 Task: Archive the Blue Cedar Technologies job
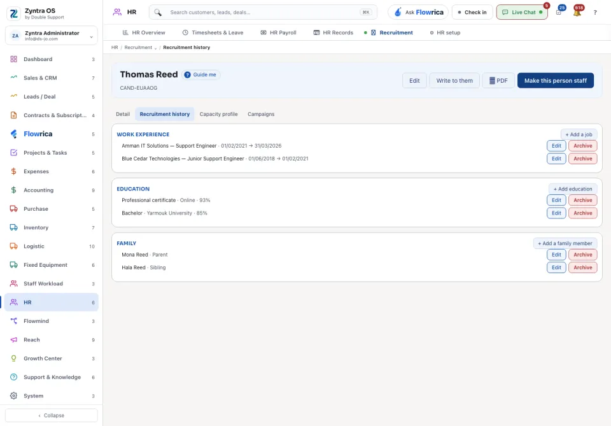click(582, 159)
